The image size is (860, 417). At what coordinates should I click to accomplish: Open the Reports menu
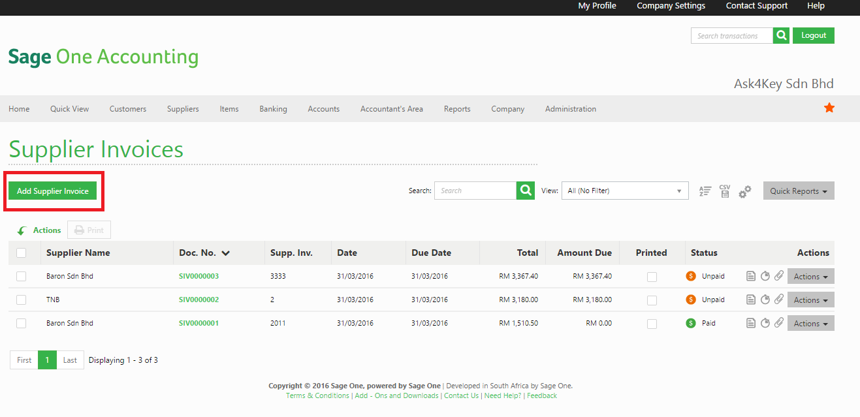pyautogui.click(x=457, y=109)
